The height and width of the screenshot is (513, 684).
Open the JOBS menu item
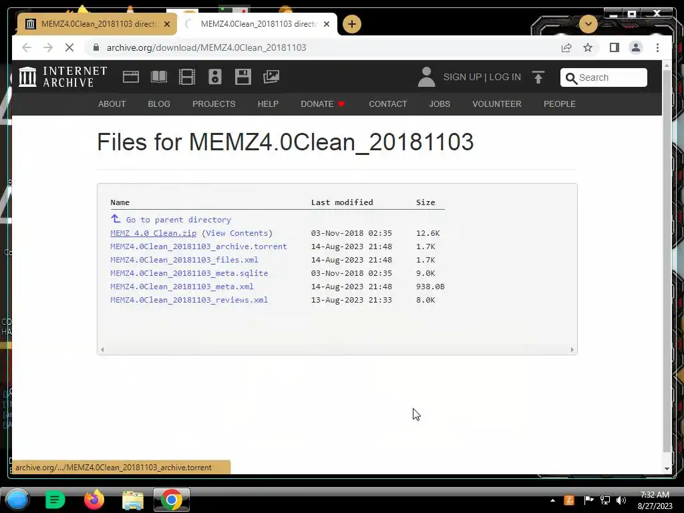(440, 104)
